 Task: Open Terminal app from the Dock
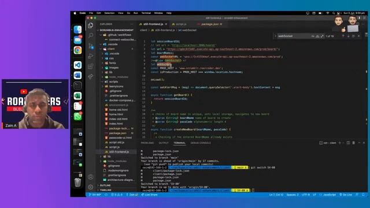click(x=77, y=86)
